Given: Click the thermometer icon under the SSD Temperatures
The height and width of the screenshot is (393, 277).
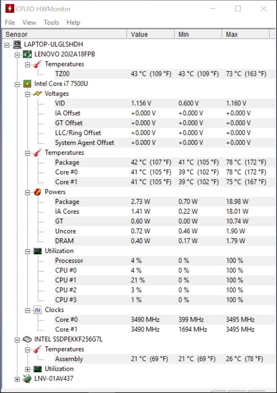Looking at the screenshot, I should pos(37,349).
